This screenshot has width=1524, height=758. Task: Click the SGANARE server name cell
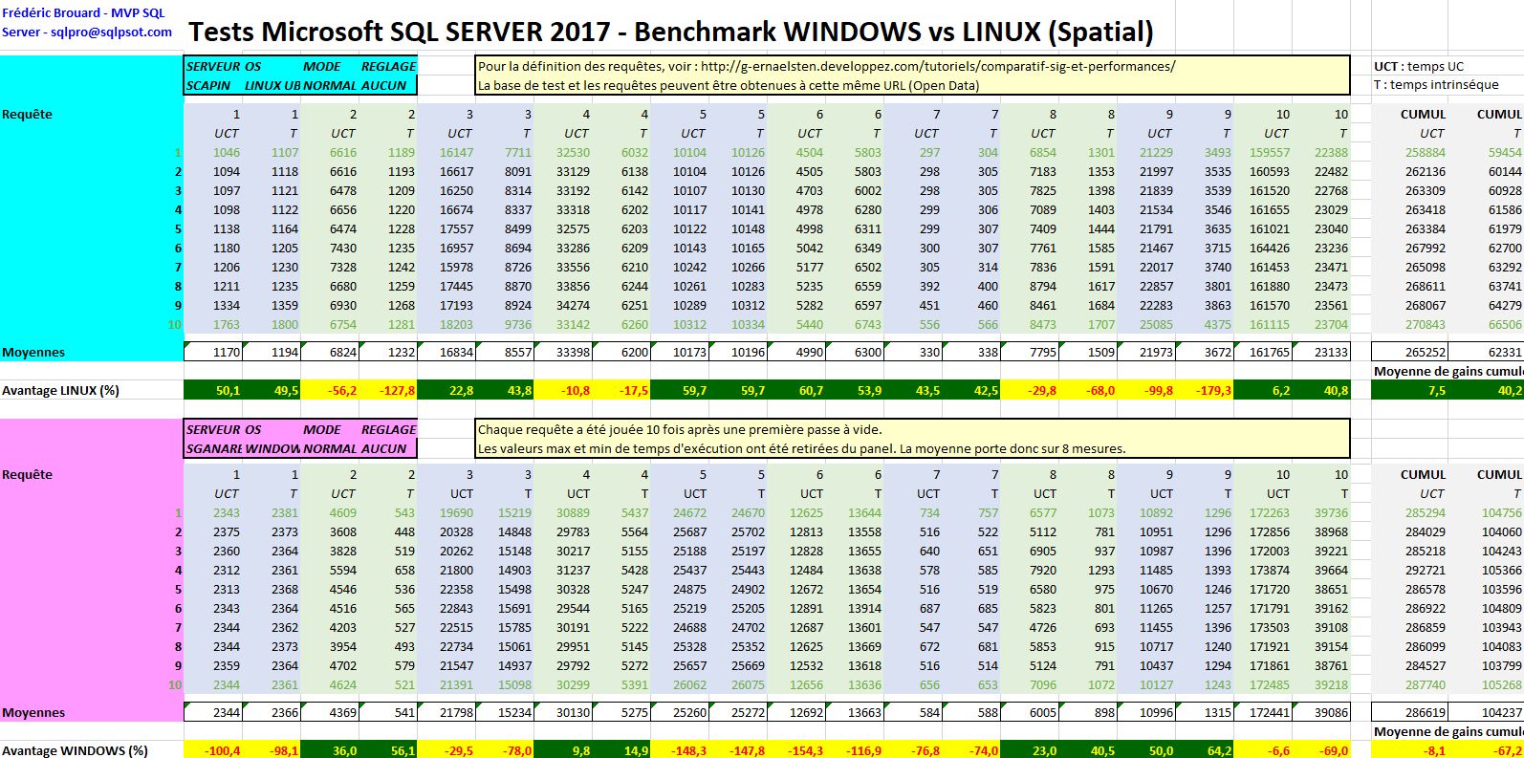pyautogui.click(x=213, y=448)
